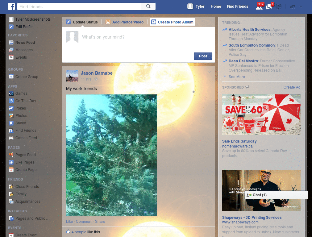This screenshot has width=316, height=237.
Task: Expand trending with See More
Action: click(x=237, y=77)
